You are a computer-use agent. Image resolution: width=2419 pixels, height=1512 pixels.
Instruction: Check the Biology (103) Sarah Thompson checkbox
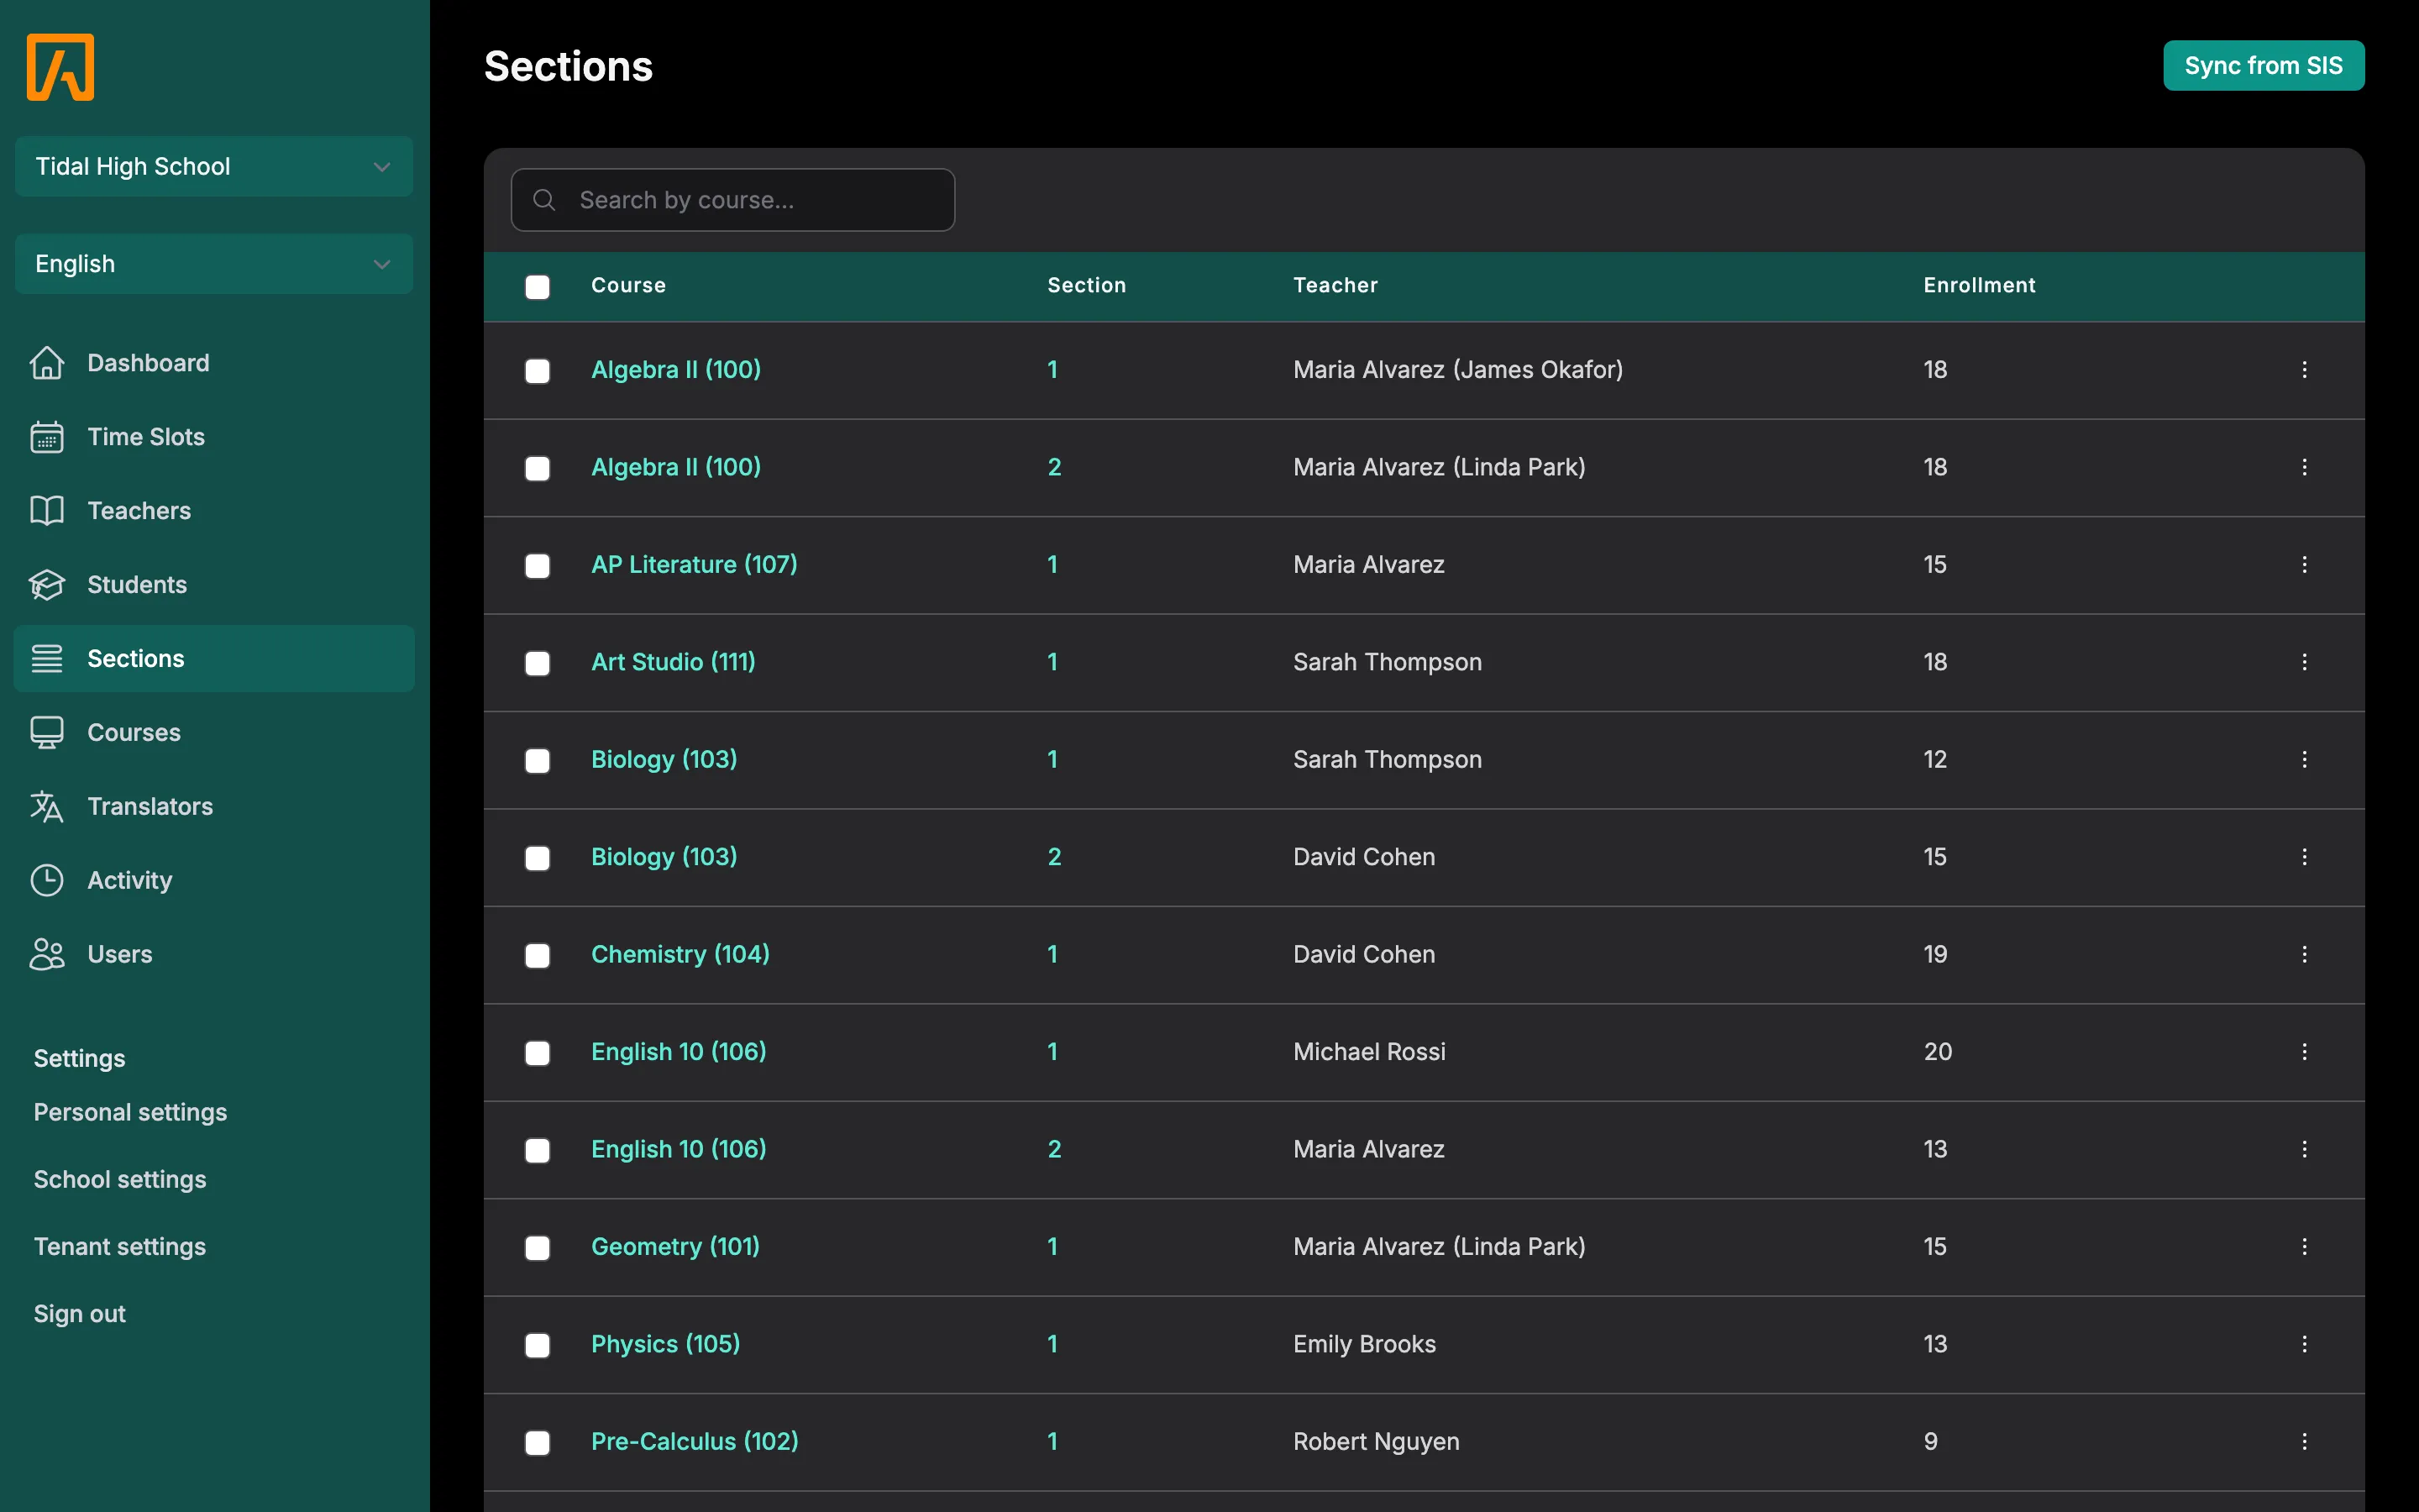pos(538,760)
